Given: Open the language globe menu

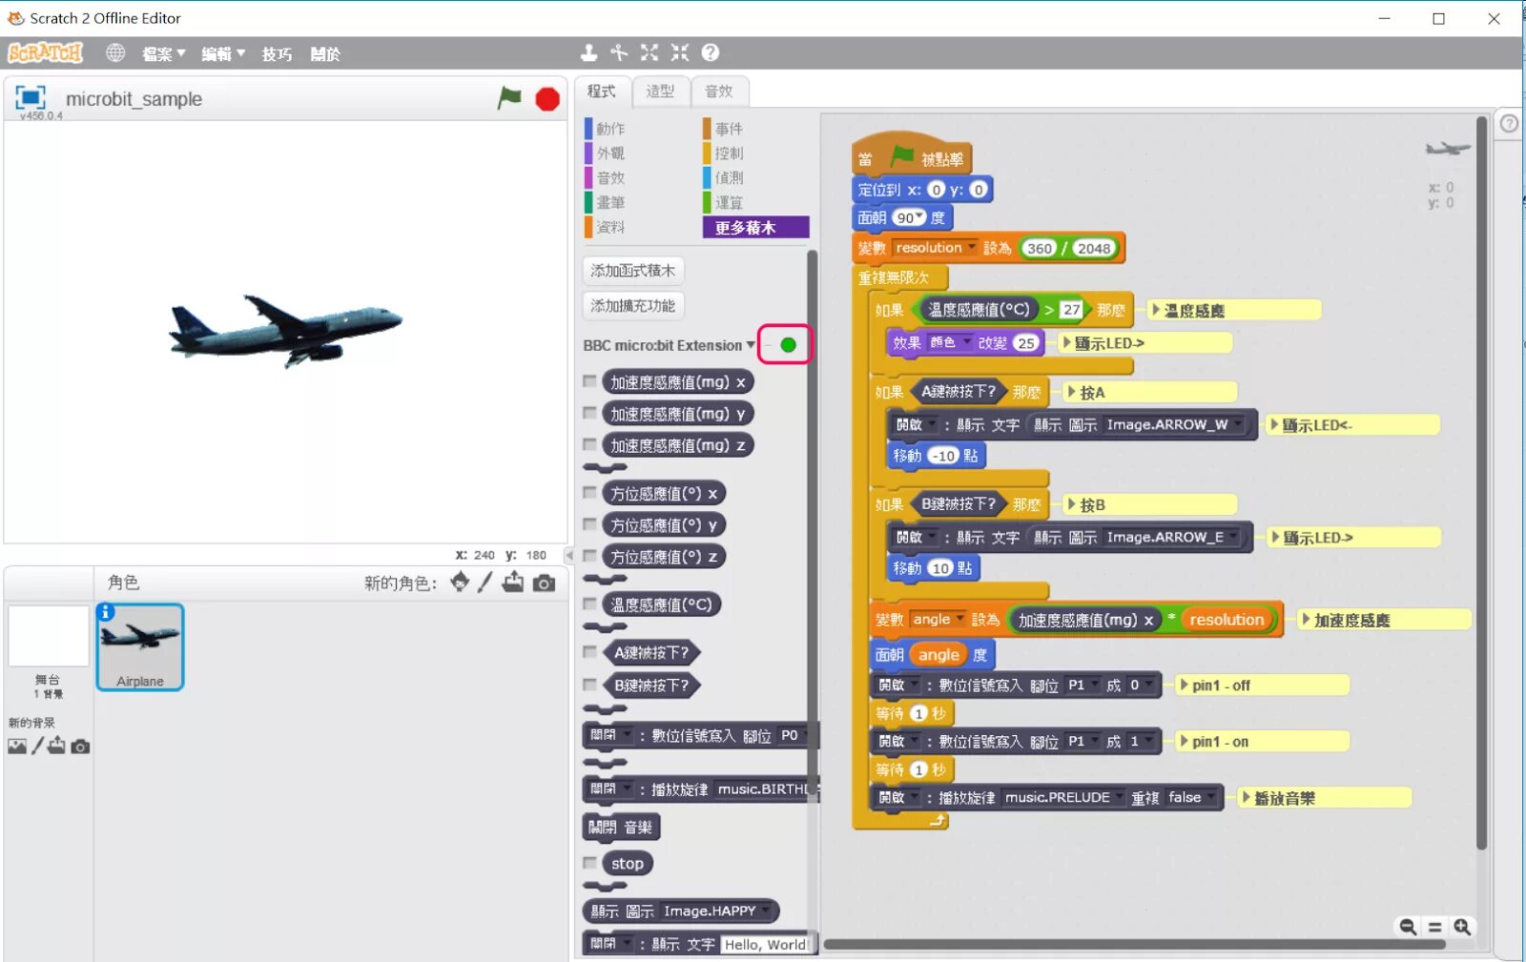Looking at the screenshot, I should 115,53.
